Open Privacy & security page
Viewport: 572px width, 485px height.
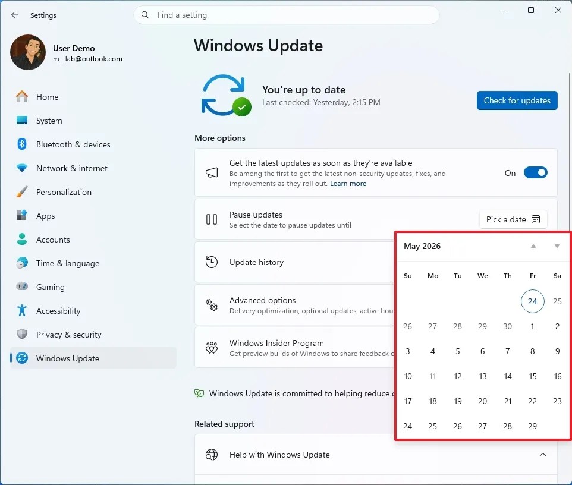point(93,334)
